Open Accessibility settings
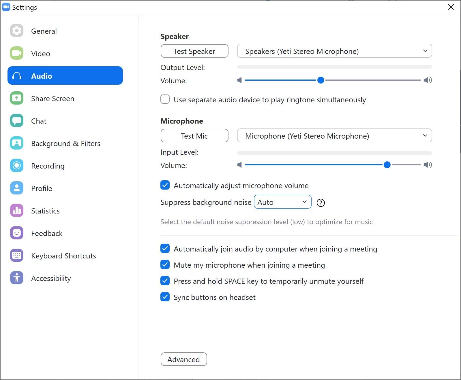Image resolution: width=461 pixels, height=380 pixels. point(65,278)
